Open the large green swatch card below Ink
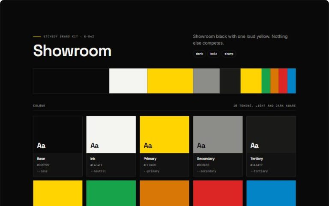The image size is (329, 206). [x=111, y=193]
